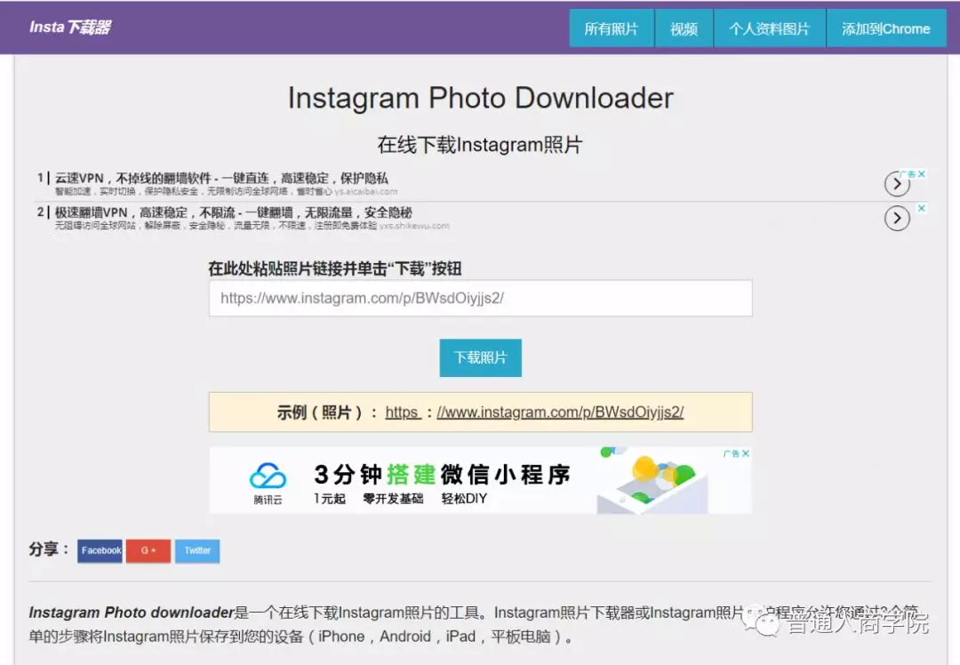Open the 所有照片 navigation tab

click(611, 28)
